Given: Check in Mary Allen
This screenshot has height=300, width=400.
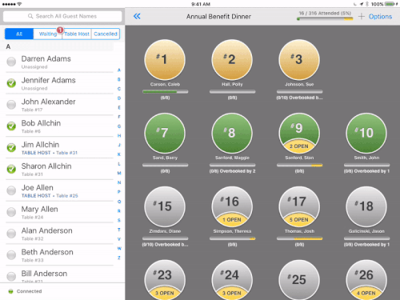Looking at the screenshot, I should [x=11, y=212].
